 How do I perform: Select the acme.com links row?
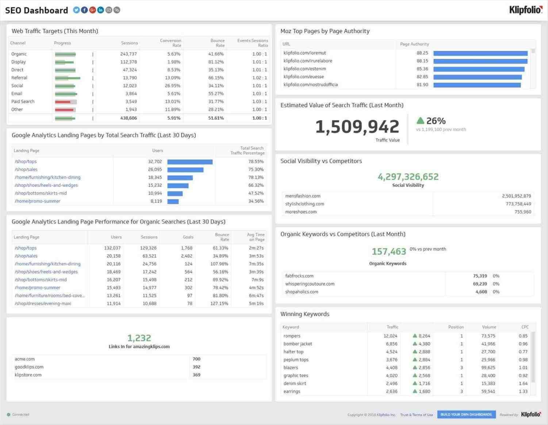click(139, 359)
